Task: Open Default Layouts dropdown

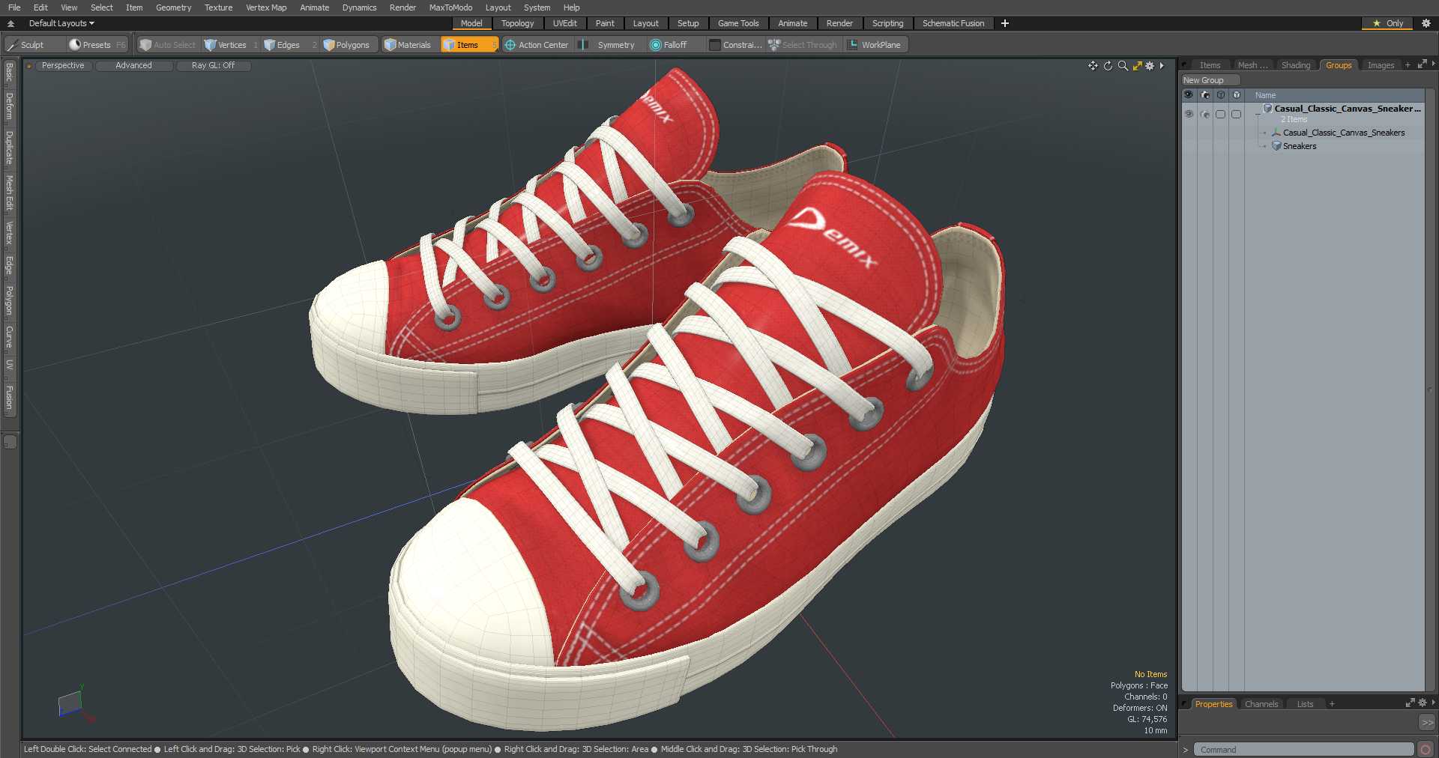Action: [x=61, y=23]
